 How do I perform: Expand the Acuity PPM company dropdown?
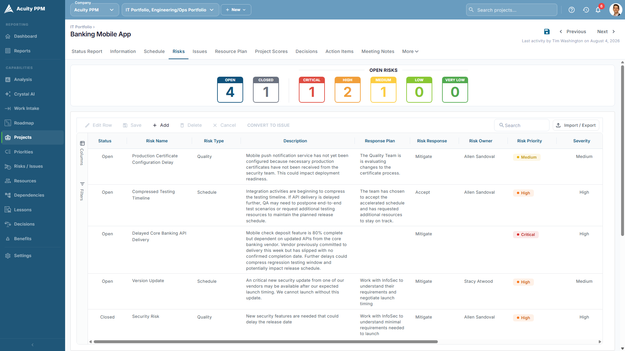point(94,10)
